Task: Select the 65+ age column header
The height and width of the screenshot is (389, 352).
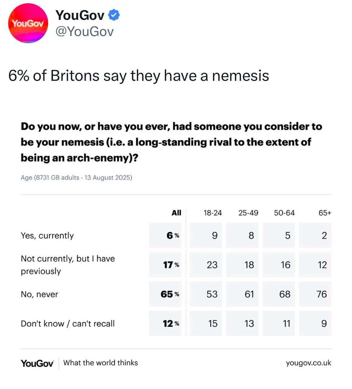Action: [325, 213]
